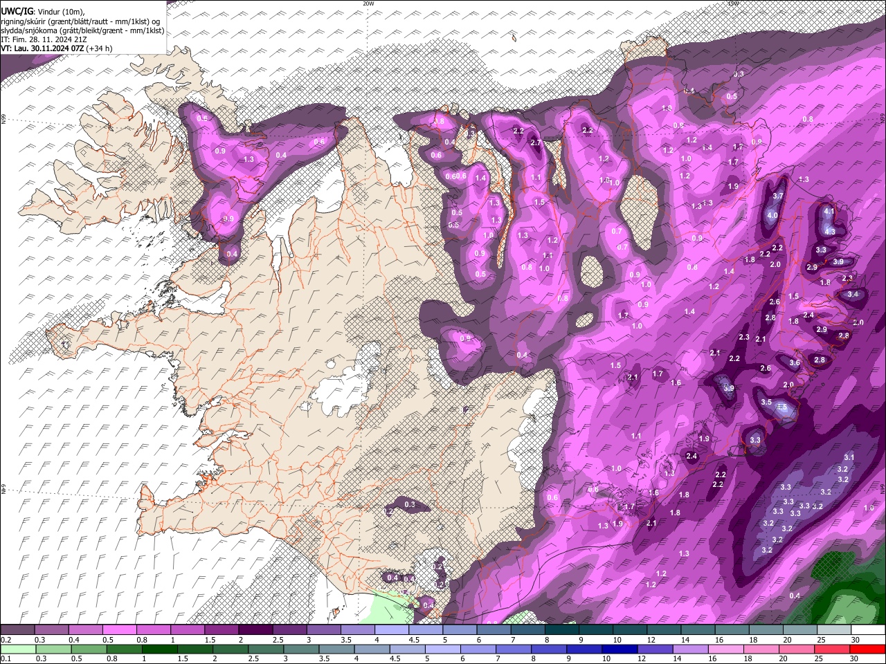Click the dark purple 2 swatch in top legend row
The width and height of the screenshot is (886, 664).
pos(255,629)
